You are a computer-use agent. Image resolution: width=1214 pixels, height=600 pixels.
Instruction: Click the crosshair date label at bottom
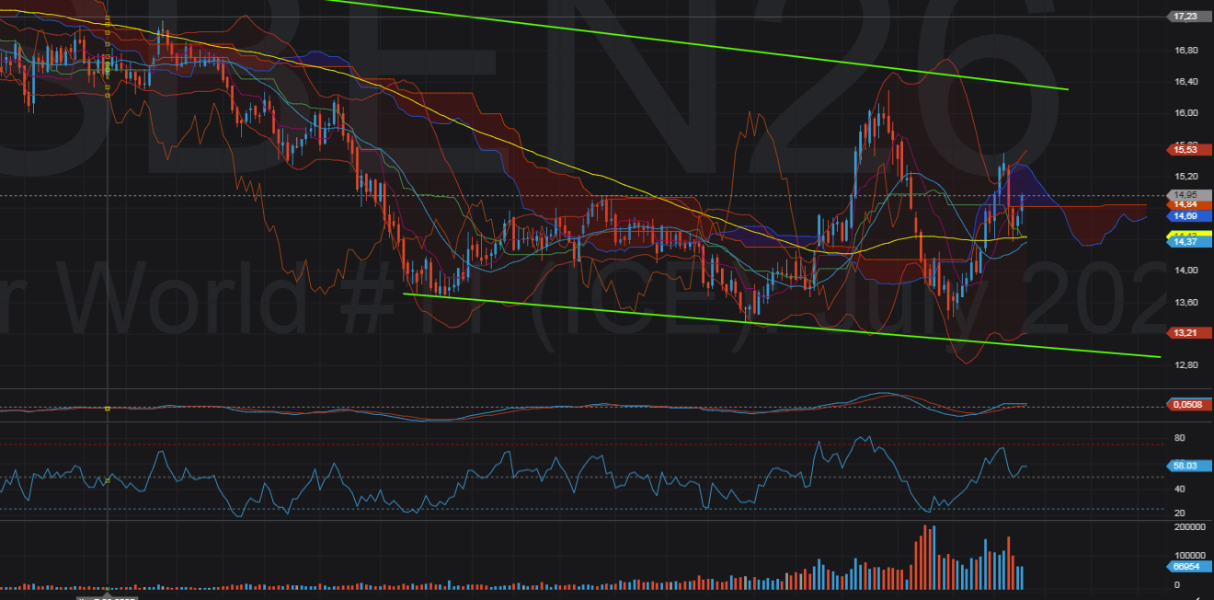(x=108, y=597)
